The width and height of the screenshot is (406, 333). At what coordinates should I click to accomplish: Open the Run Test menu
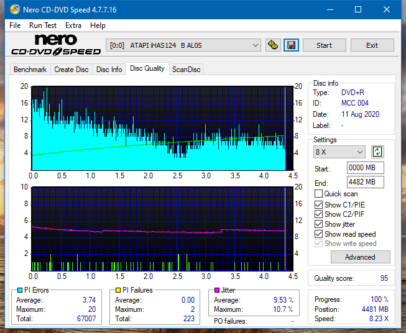43,25
